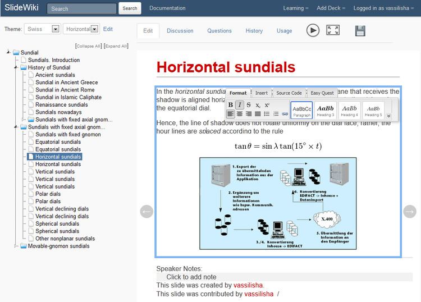Open the Source Code editor tab
This screenshot has height=302, width=421.
[289, 93]
